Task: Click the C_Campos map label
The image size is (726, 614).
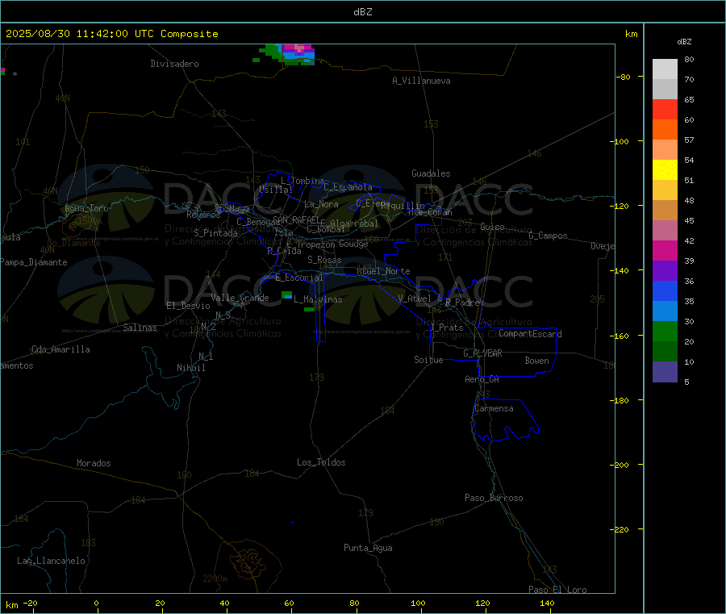Action: click(549, 236)
